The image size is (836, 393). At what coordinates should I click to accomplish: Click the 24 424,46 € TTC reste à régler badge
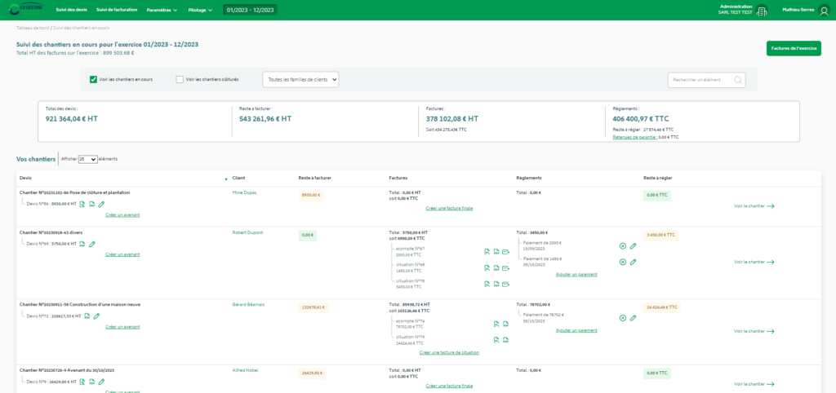pyautogui.click(x=661, y=307)
